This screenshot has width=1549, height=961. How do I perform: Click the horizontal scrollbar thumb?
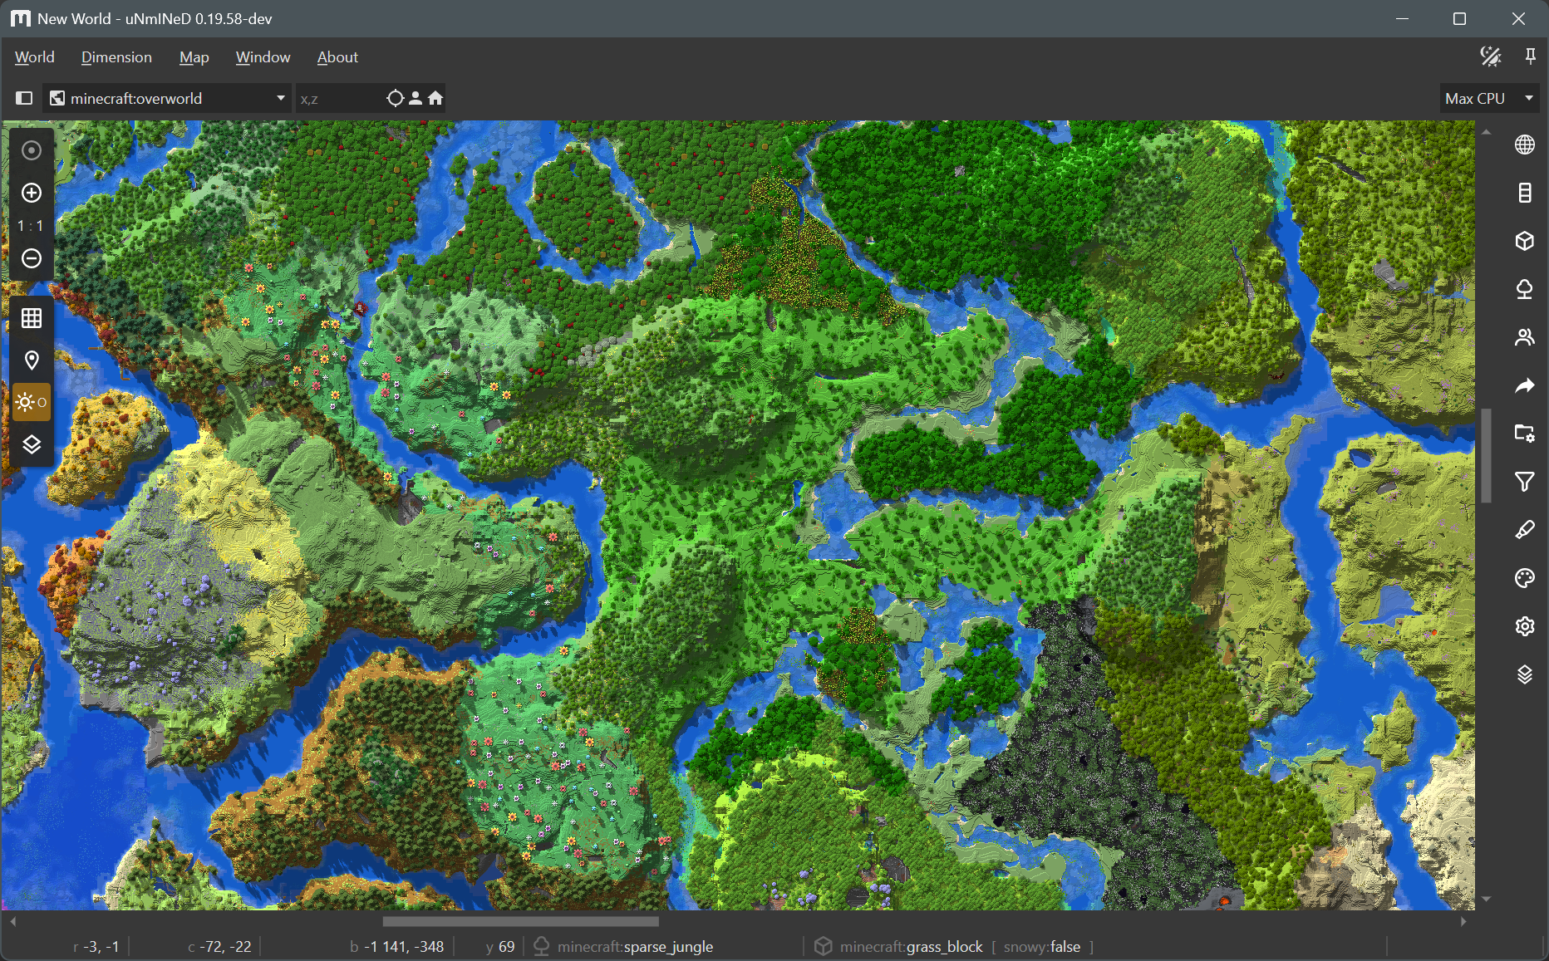[x=520, y=921]
